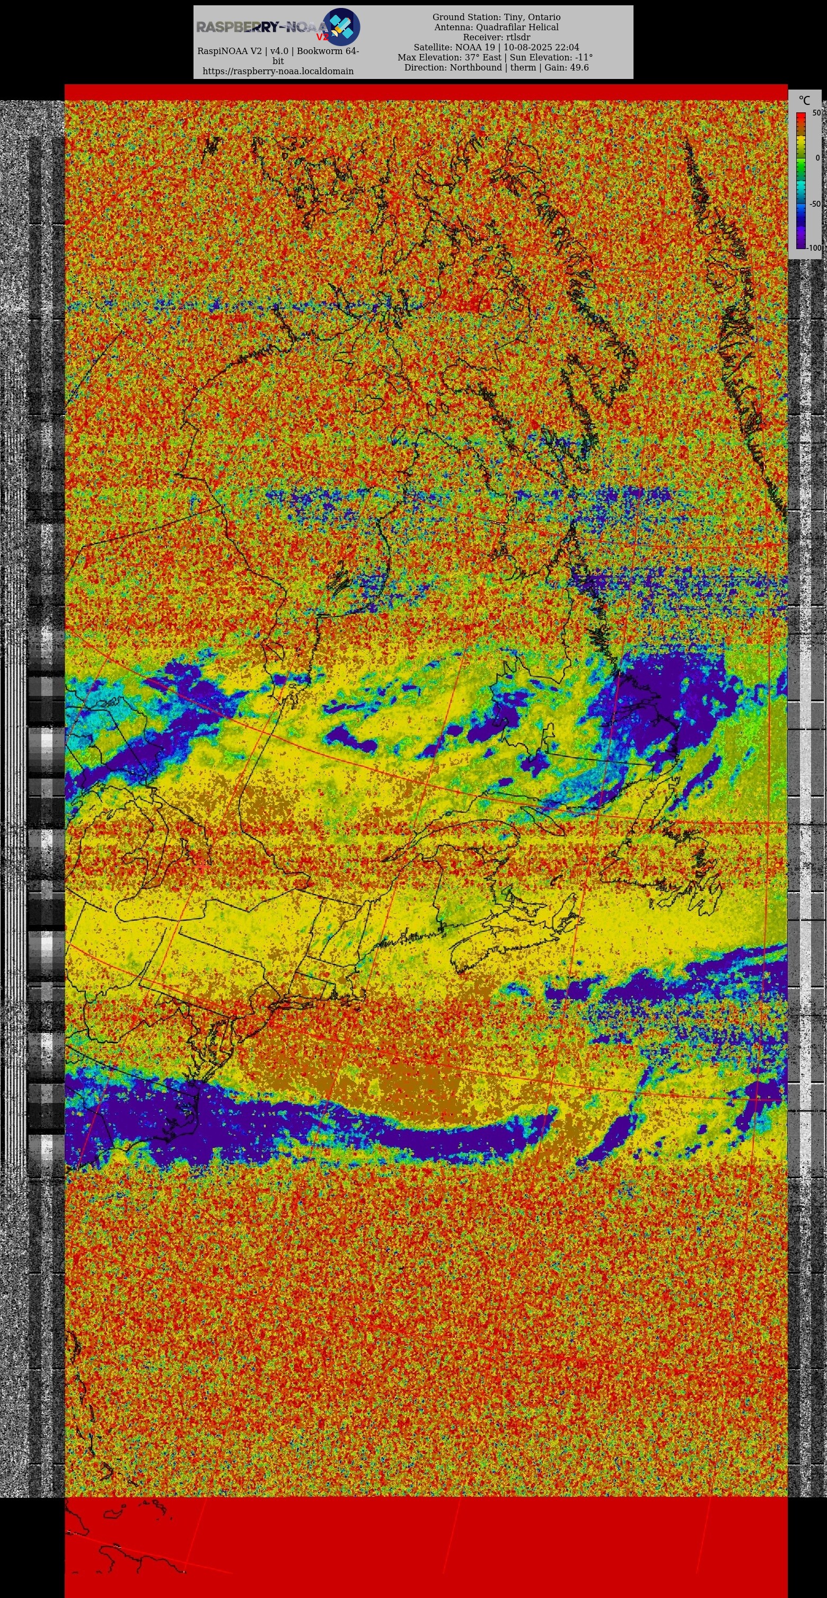Open the raspberry-noaa.localdomain URL
This screenshot has height=1598, width=827.
(278, 72)
